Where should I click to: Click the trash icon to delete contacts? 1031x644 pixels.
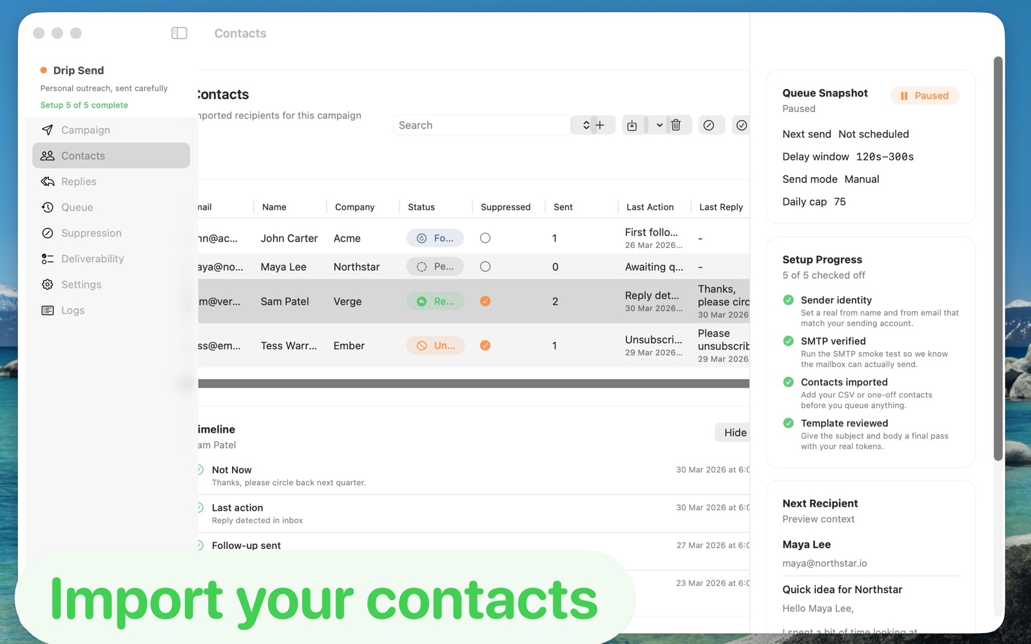coord(676,124)
